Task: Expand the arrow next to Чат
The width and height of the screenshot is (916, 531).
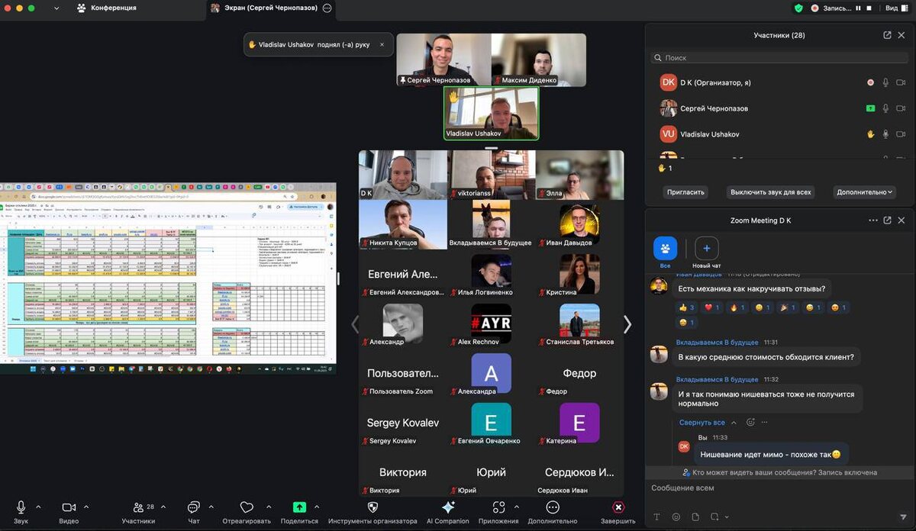Action: (211, 507)
